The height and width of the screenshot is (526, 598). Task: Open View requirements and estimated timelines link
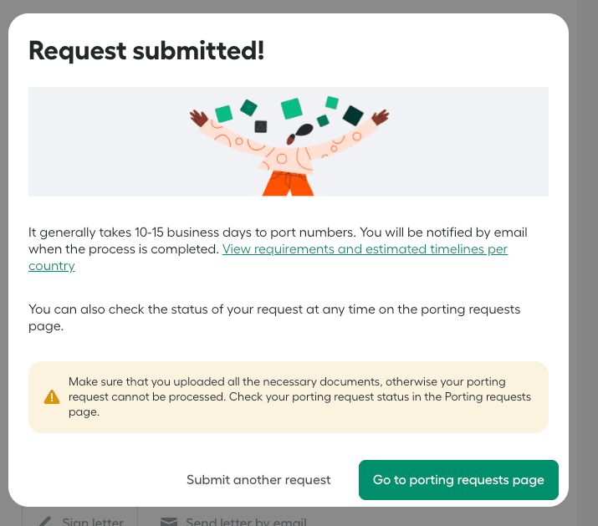(x=365, y=249)
